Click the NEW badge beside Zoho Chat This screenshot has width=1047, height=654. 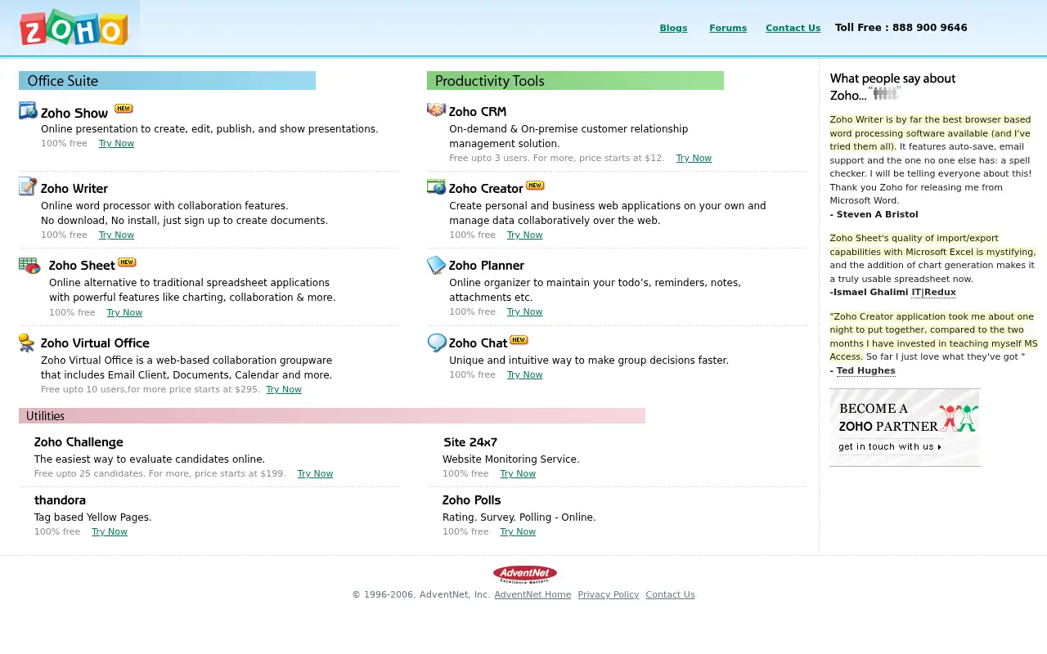(x=519, y=340)
